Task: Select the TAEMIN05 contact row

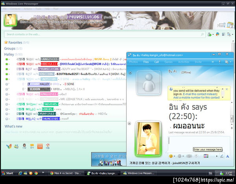Action: 65,104
